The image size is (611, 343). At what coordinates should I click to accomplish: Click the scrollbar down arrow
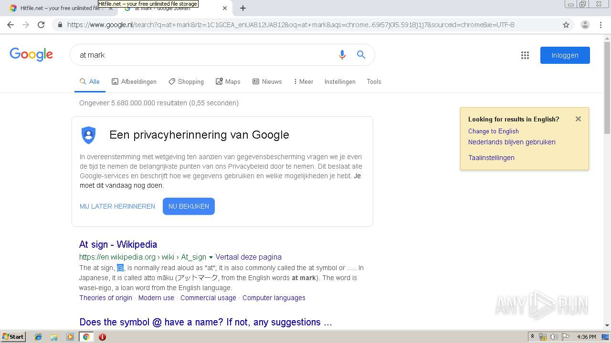click(607, 326)
